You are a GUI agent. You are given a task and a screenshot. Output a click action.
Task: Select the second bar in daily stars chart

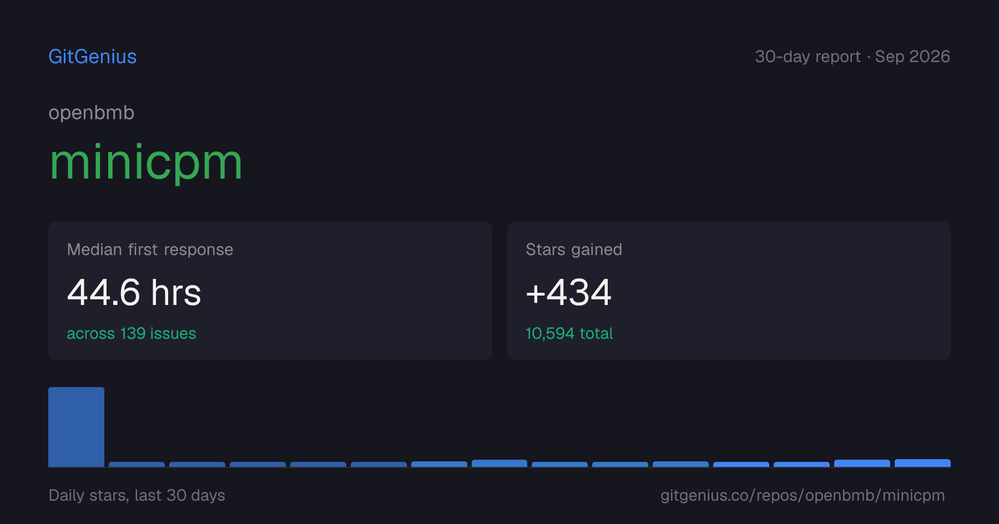point(137,465)
